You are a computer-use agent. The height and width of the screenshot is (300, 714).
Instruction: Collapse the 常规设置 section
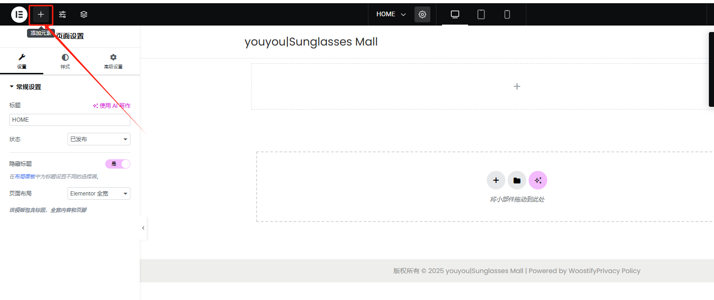[26, 87]
